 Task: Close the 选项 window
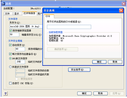[124, 4]
